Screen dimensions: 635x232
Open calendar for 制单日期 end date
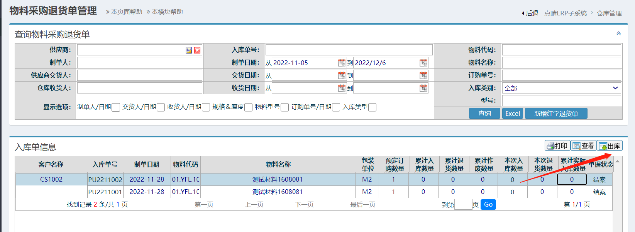423,63
